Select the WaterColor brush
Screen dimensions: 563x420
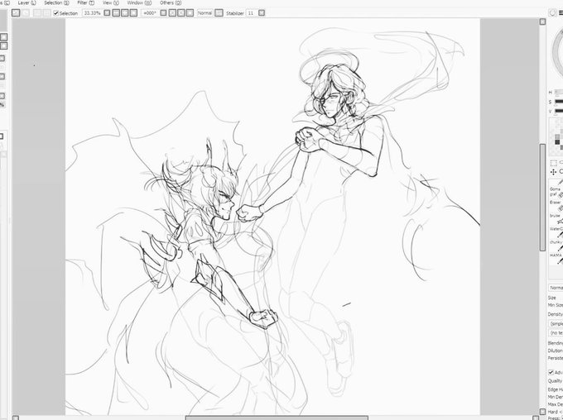pos(556,231)
